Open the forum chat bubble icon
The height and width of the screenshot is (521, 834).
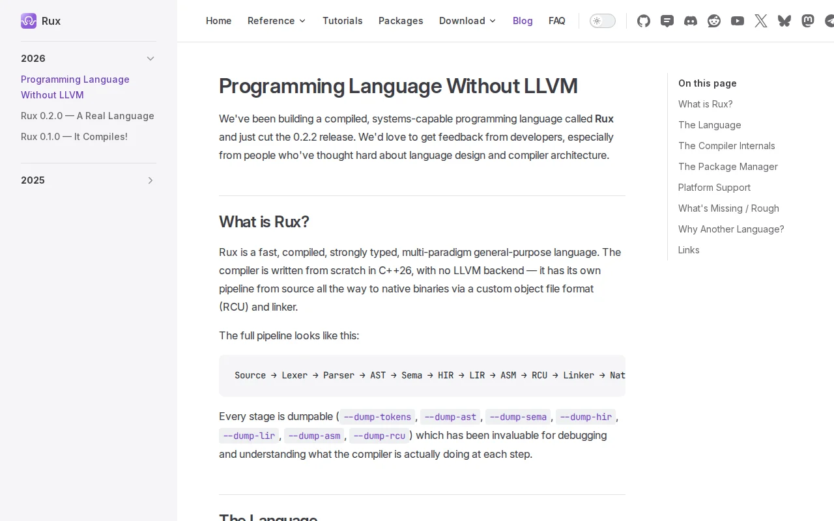coord(667,21)
